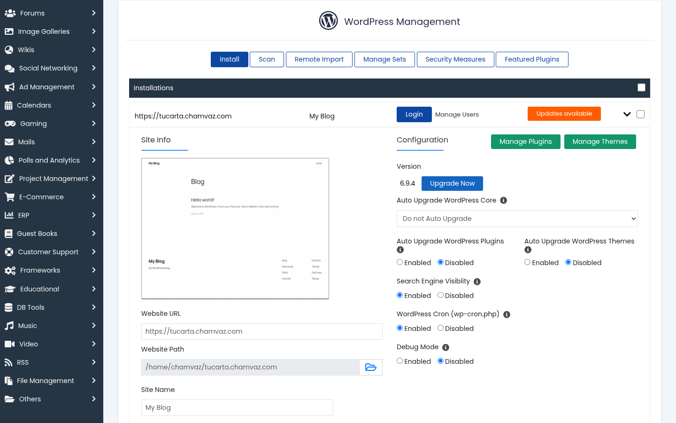
Task: Expand the Gaming category arrow
Action: [x=94, y=124]
